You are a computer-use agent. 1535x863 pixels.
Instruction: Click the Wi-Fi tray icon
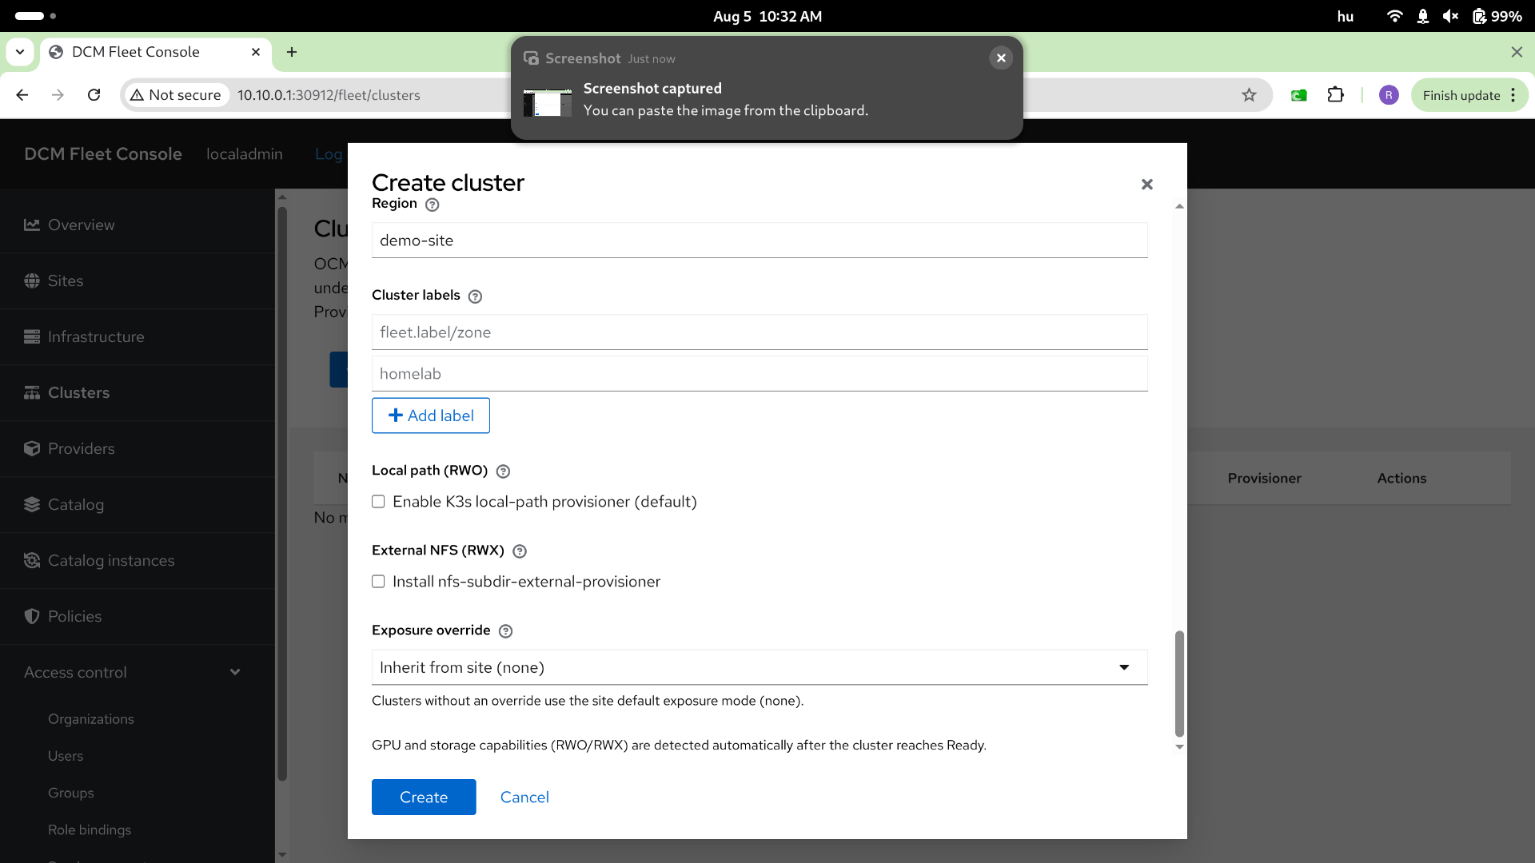point(1394,16)
